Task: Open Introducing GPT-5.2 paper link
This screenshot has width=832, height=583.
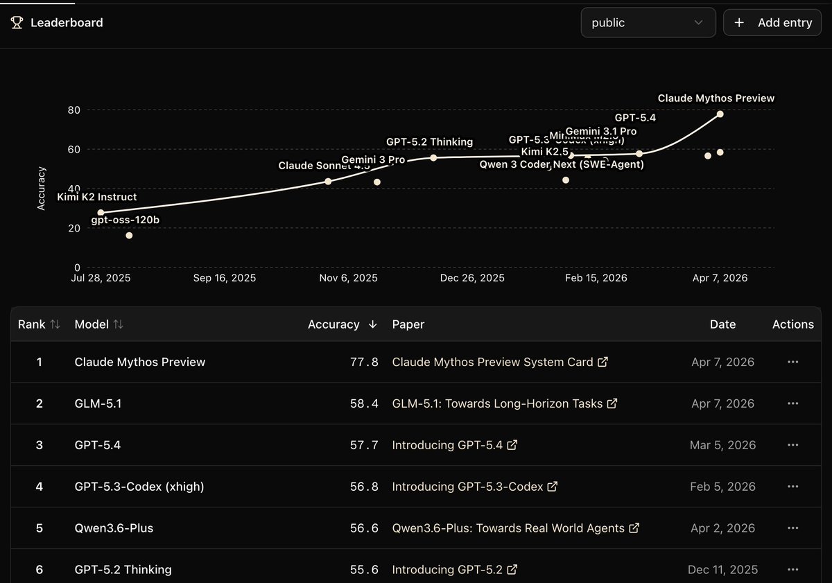Action: 455,570
